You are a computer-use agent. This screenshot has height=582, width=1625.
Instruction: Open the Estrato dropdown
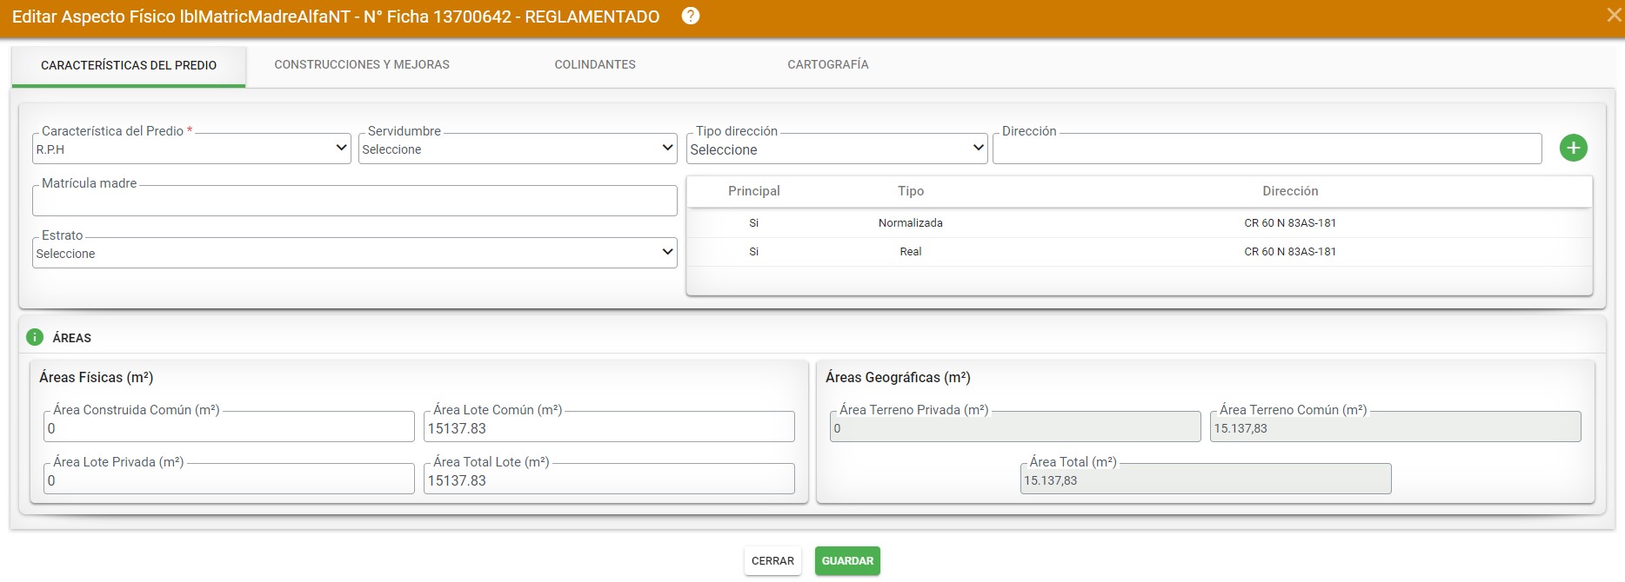tap(355, 253)
